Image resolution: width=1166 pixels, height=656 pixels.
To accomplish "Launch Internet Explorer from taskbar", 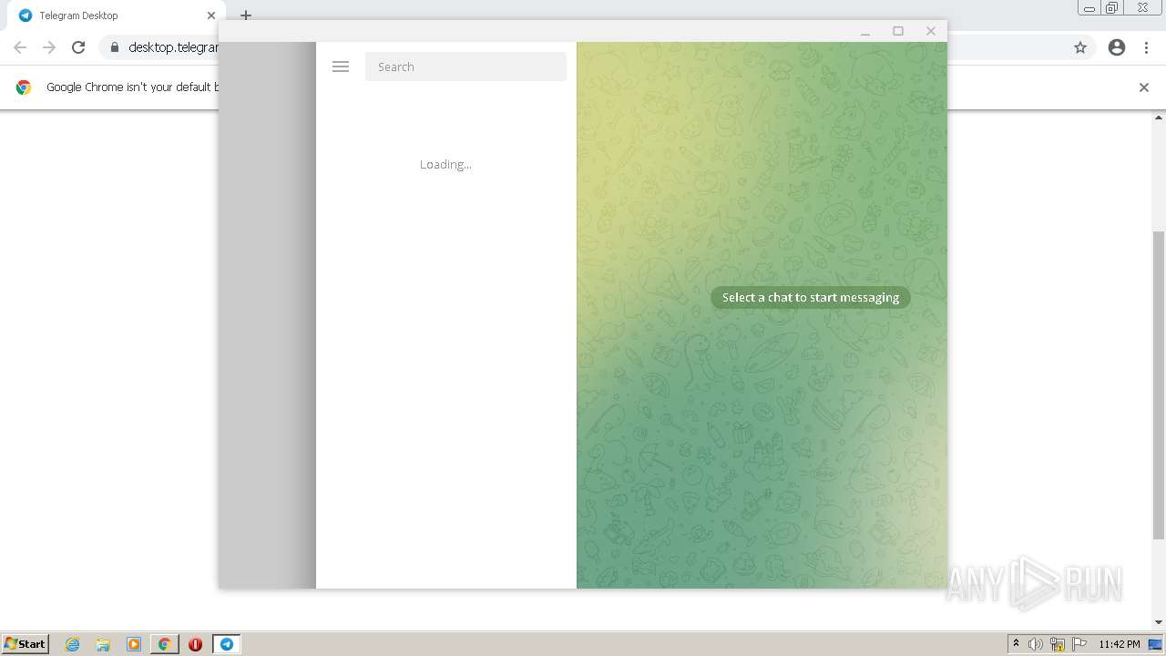I will point(73,644).
